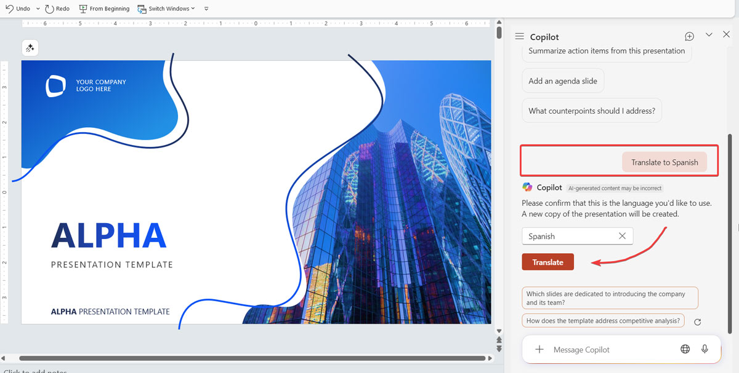Image resolution: width=739 pixels, height=373 pixels.
Task: Click 'AI-generated content may be incorrect' label
Action: tap(615, 188)
